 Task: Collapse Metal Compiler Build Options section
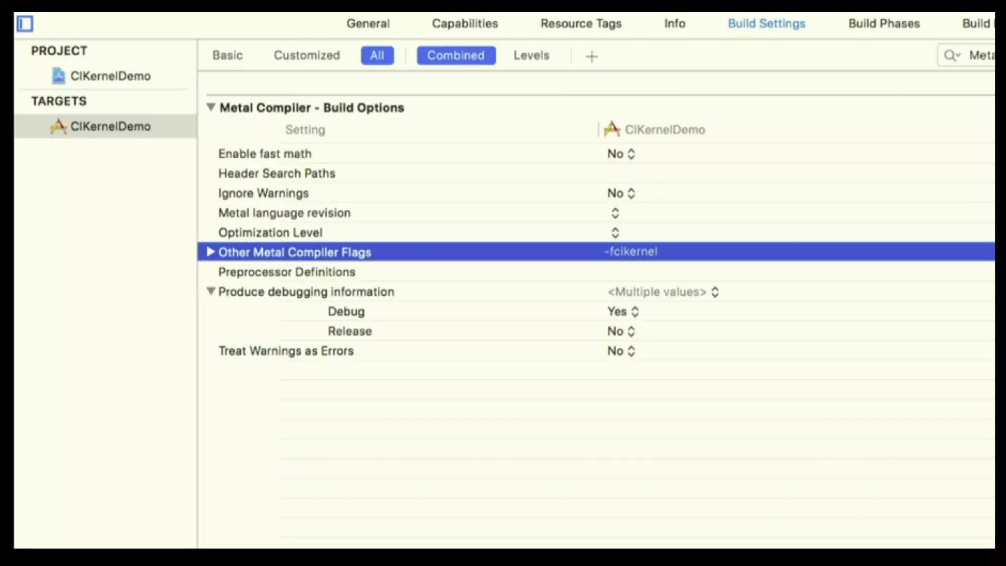point(211,107)
